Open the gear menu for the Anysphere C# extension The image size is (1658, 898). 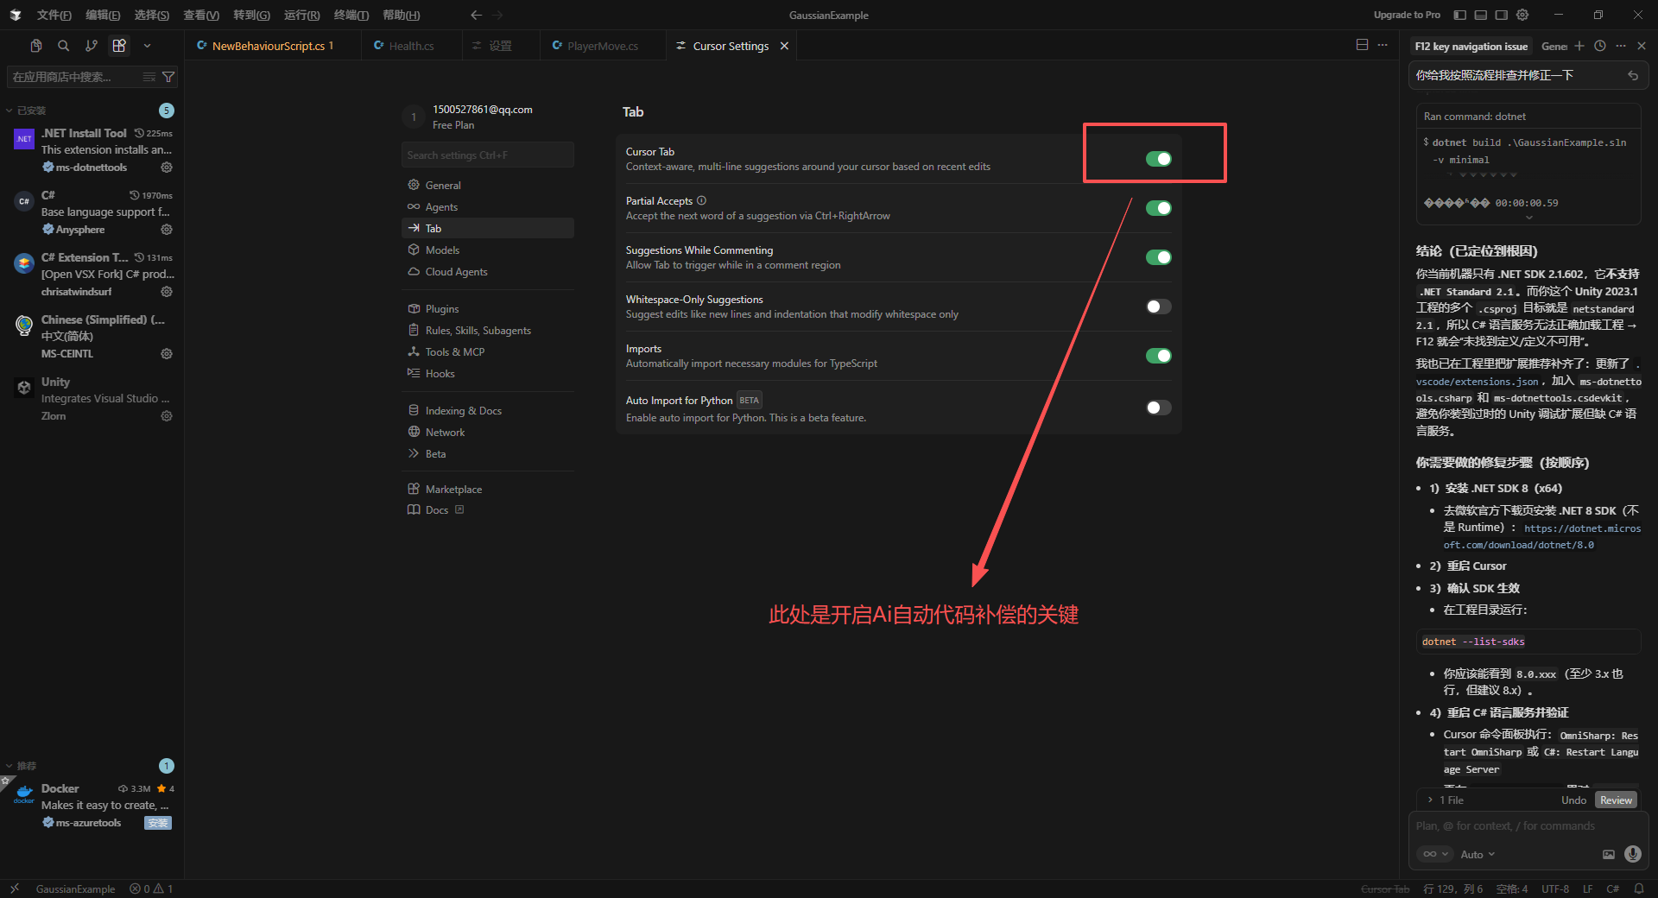click(x=167, y=230)
